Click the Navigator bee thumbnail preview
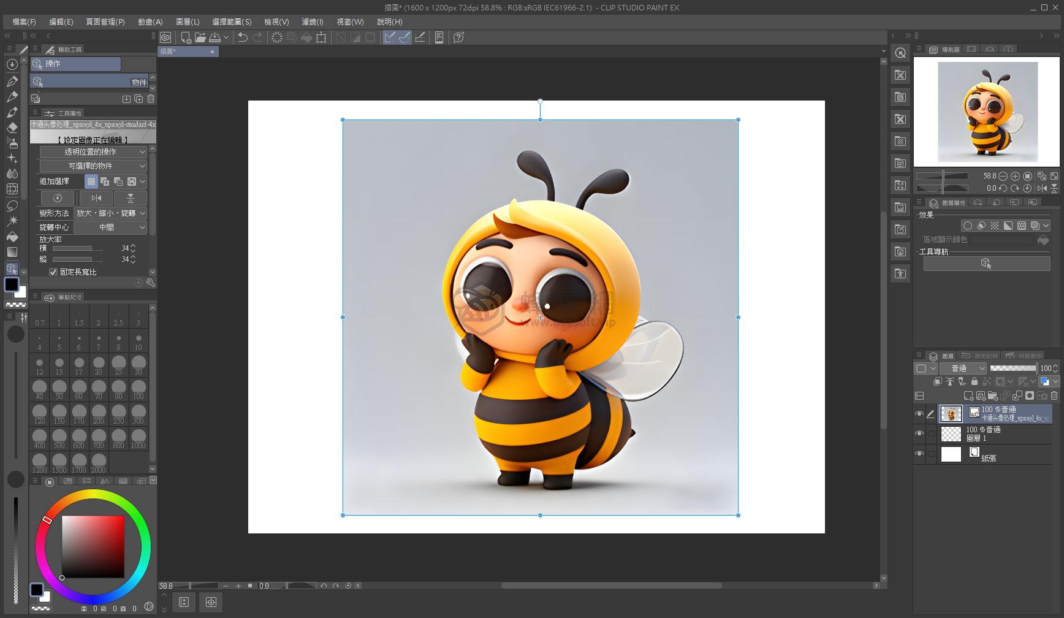This screenshot has width=1064, height=618. pos(987,112)
